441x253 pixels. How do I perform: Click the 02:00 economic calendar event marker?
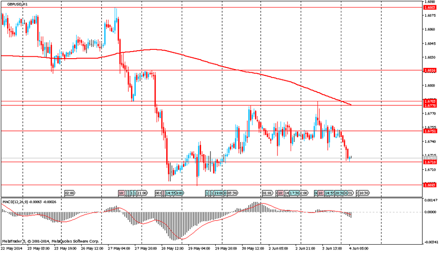[x=70, y=193]
